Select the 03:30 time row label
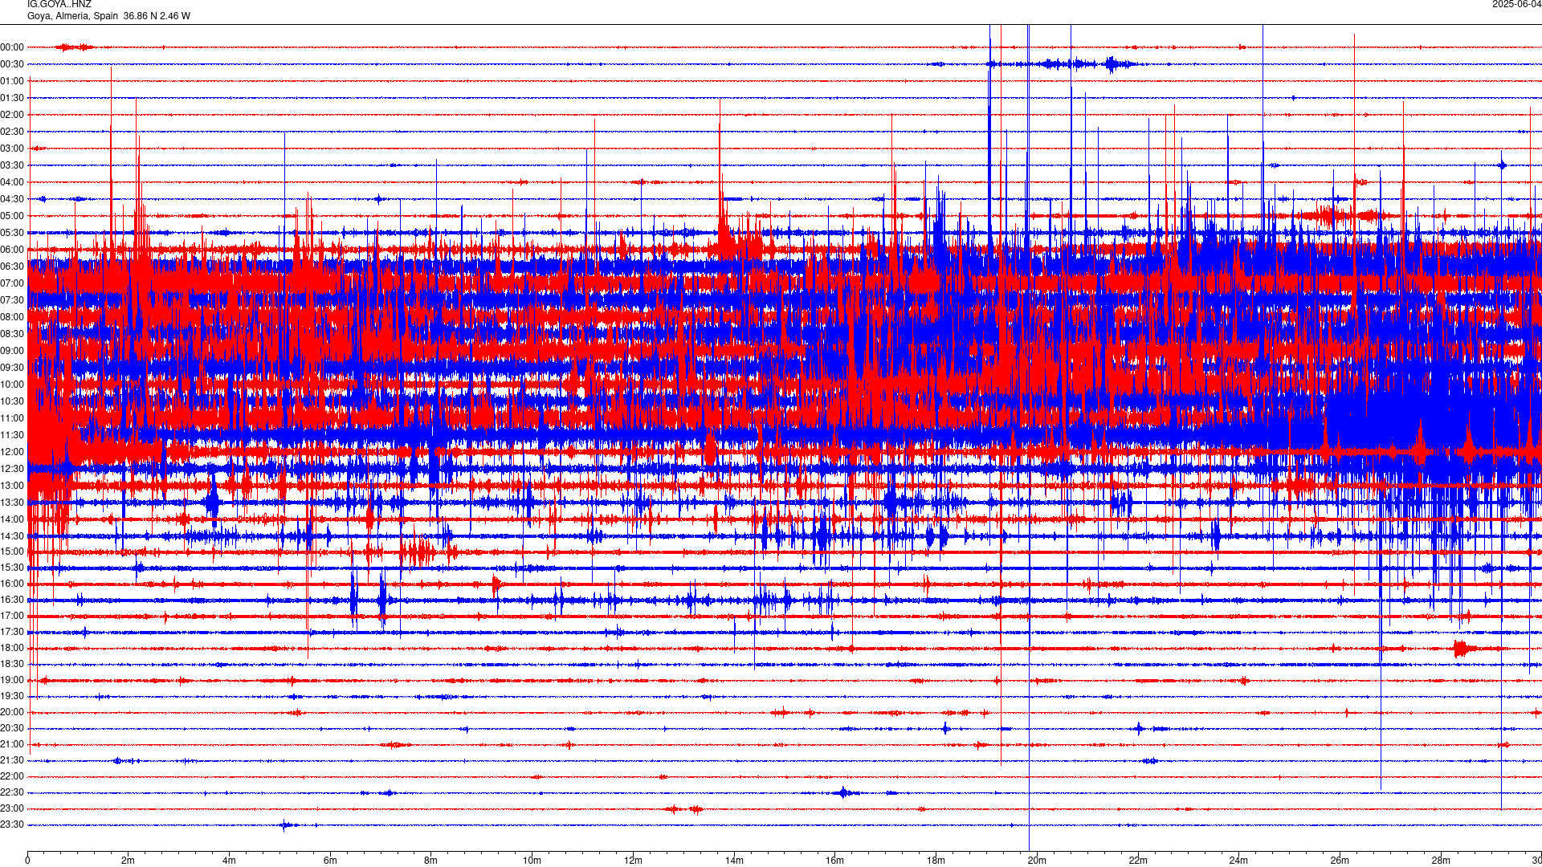Viewport: 1542px width, 867px height. point(12,165)
